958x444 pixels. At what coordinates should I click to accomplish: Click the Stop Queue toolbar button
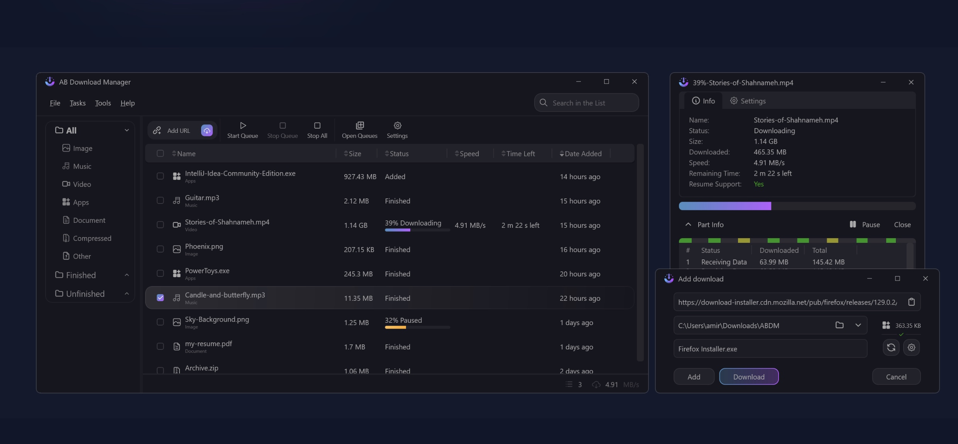pyautogui.click(x=283, y=130)
